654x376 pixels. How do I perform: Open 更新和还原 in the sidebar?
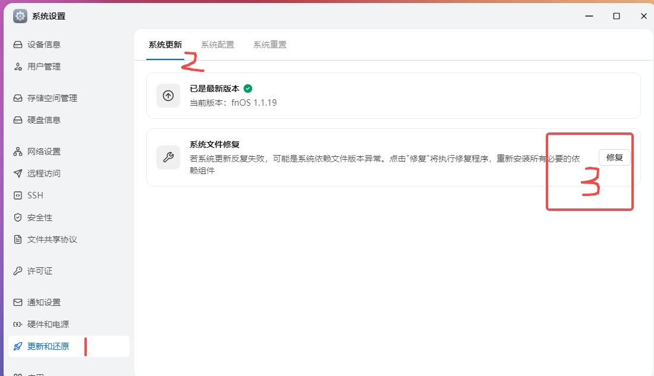[x=48, y=346]
